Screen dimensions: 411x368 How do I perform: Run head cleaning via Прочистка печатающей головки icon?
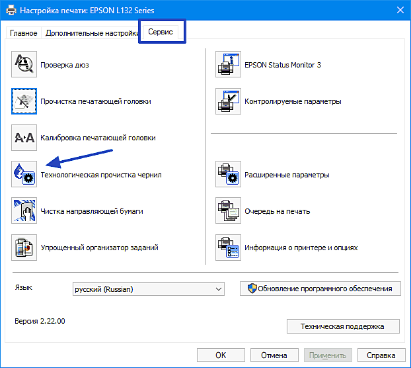coord(24,101)
